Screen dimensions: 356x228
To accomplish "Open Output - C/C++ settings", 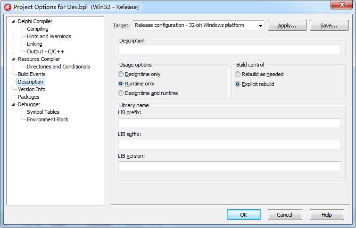I will click(45, 51).
